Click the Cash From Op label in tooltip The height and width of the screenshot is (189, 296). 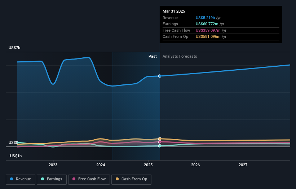click(175, 37)
